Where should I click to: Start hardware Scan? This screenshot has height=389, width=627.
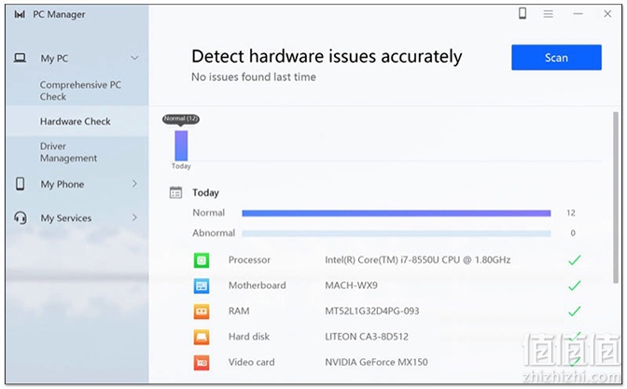click(x=556, y=58)
